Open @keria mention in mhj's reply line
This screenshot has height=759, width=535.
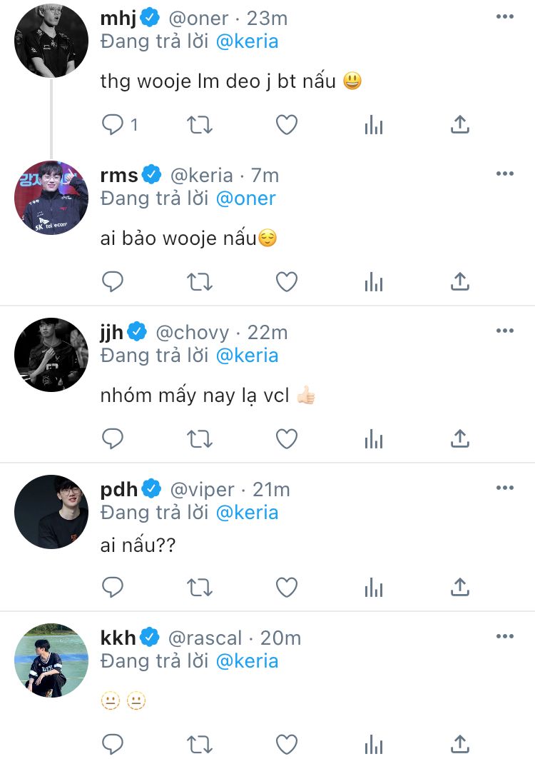[x=248, y=41]
